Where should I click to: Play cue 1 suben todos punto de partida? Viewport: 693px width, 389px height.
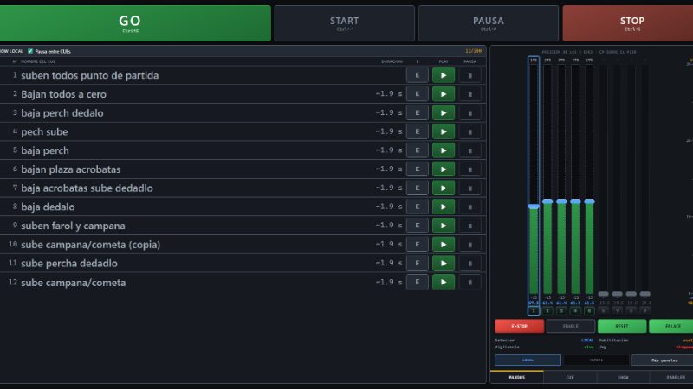tap(444, 75)
